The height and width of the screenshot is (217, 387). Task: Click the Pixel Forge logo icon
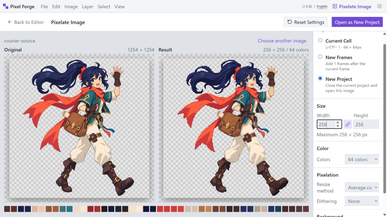[x=5, y=6]
